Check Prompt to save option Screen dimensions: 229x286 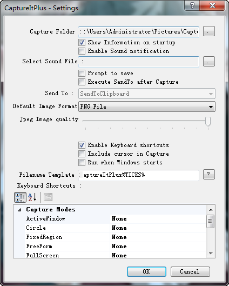click(82, 74)
